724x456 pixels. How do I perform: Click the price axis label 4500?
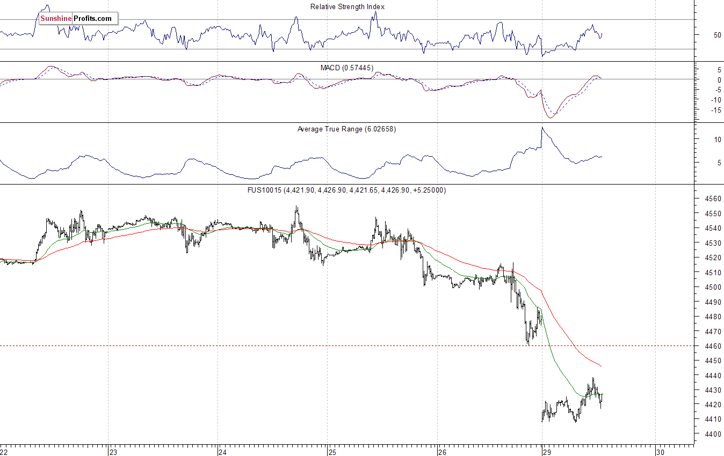[x=713, y=287]
